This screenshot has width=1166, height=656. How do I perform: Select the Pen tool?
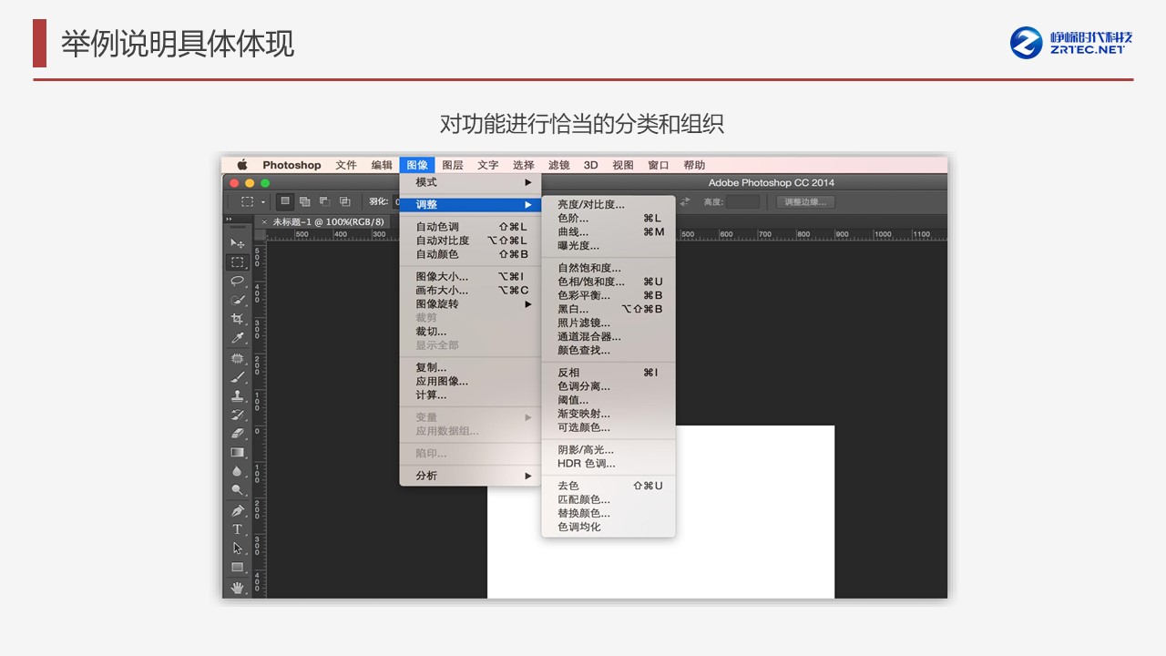coord(237,510)
